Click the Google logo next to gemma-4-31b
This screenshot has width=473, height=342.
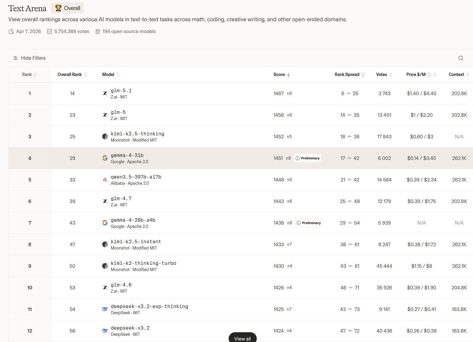click(105, 158)
